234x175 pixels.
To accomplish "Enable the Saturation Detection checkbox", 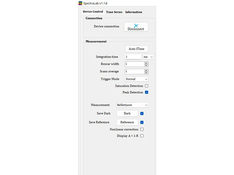I will (x=147, y=86).
